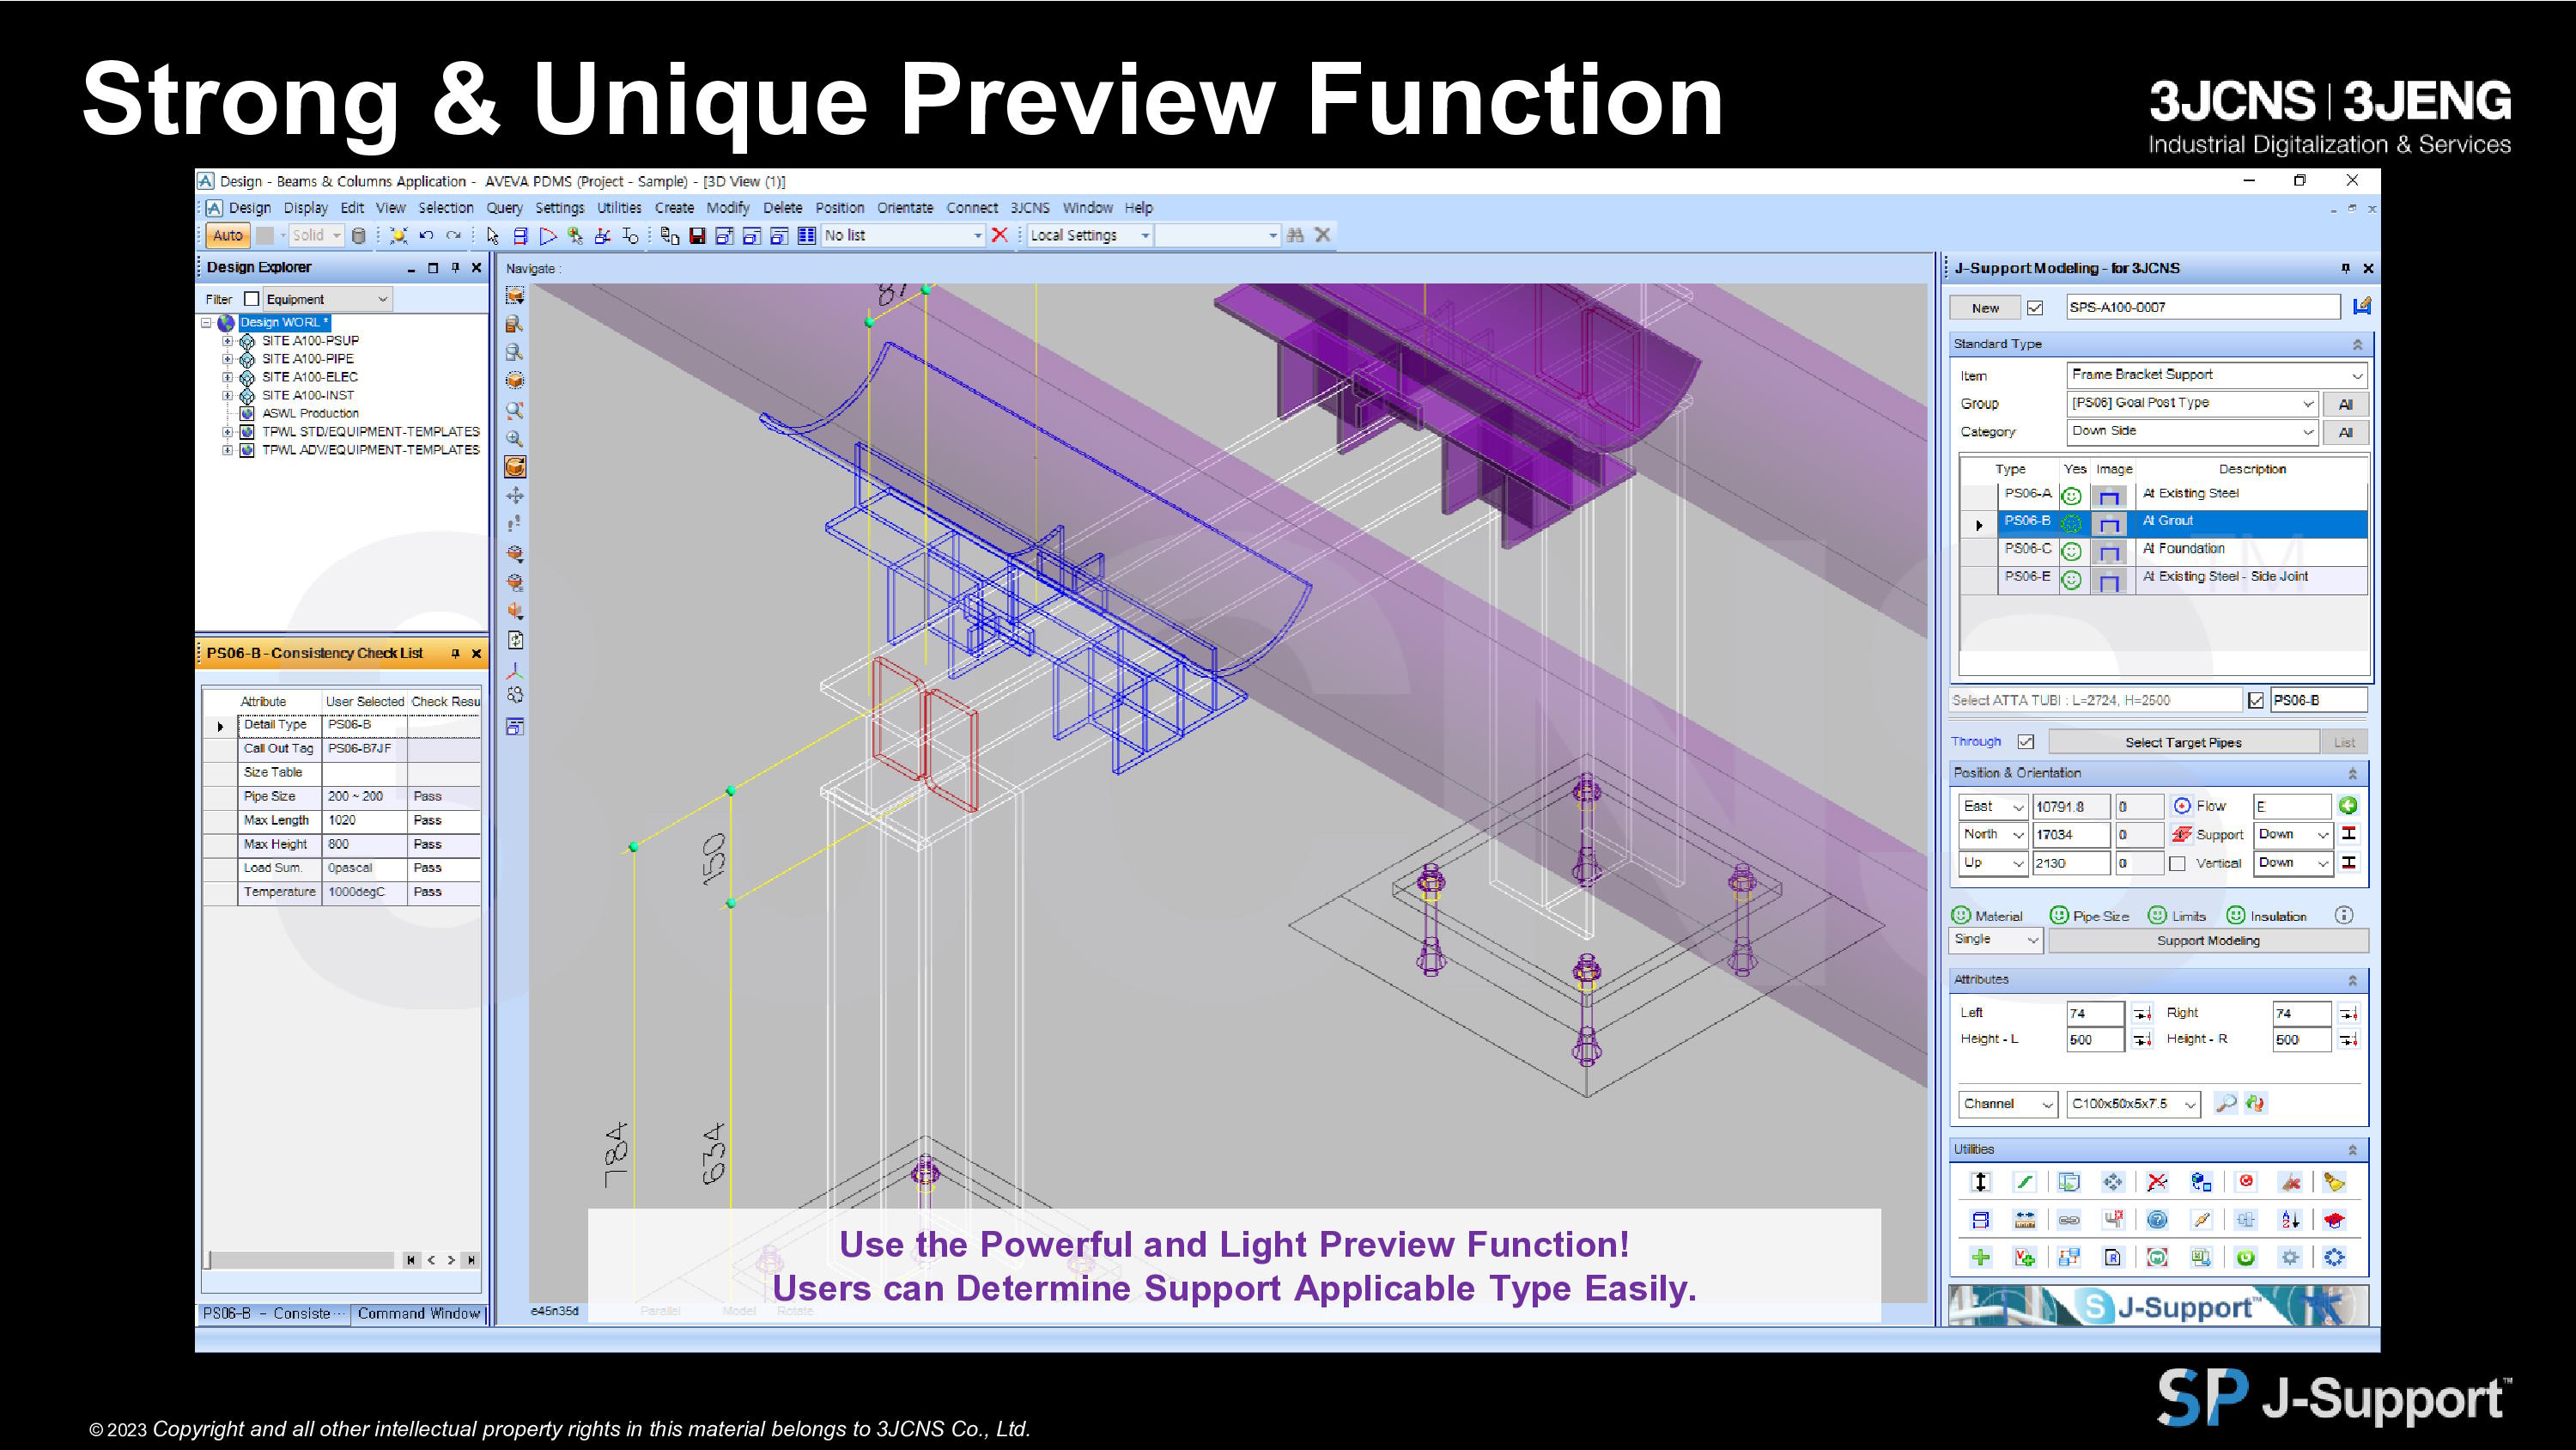This screenshot has height=1450, width=2576.
Task: Click the Support Modeling button
Action: pyautogui.click(x=2208, y=941)
